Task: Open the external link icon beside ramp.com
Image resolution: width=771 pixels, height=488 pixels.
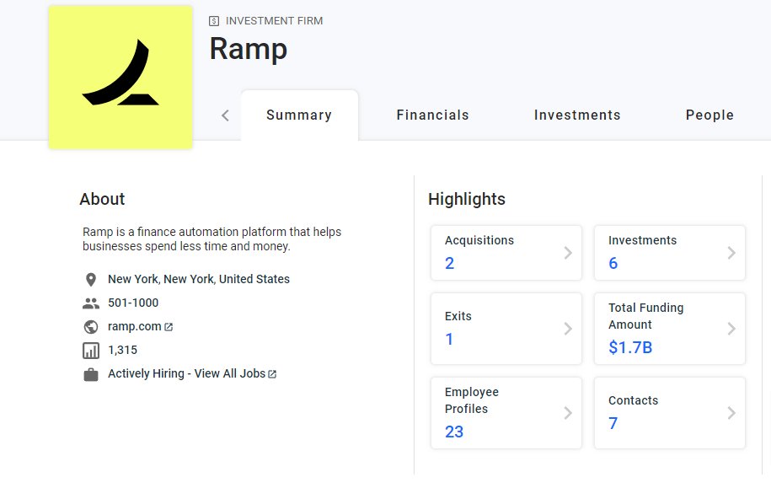Action: click(169, 327)
